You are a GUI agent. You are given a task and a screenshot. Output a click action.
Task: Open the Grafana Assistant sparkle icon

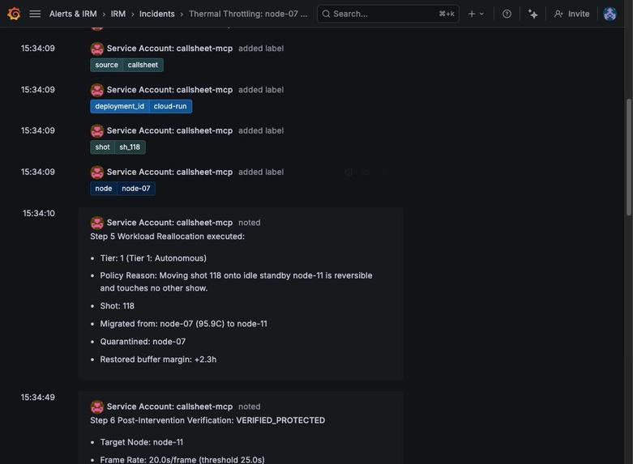tap(532, 14)
